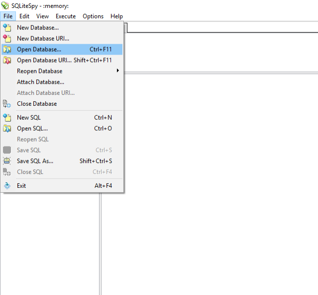Click the disabled Reopen SQL entry
Screen dimensions: 318x295
tap(62, 140)
